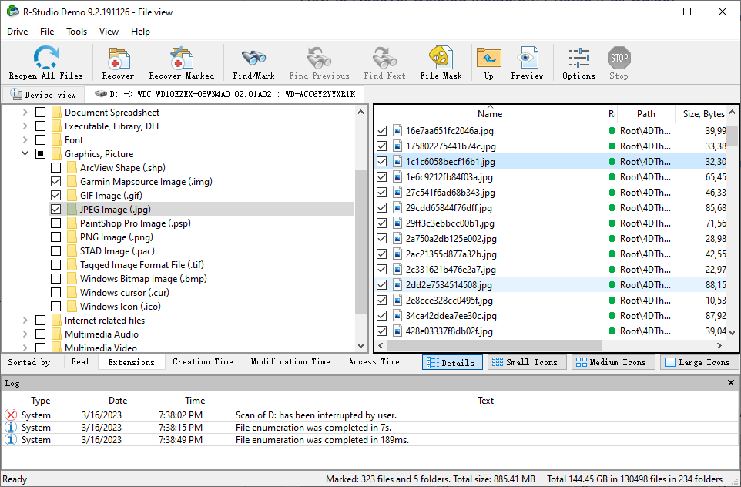This screenshot has height=487, width=741.
Task: Collapse the Graphics, Picture tree node
Action: [x=25, y=153]
